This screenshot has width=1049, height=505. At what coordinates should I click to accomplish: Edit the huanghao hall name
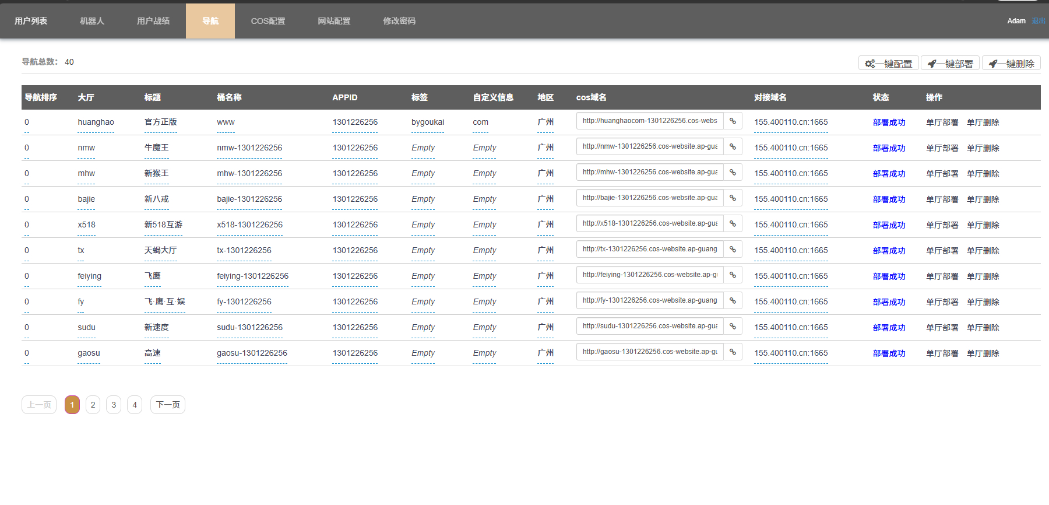[x=96, y=122]
